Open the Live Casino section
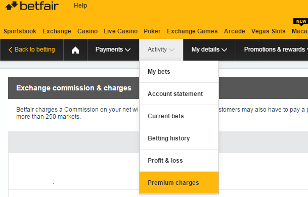308x197 pixels. pyautogui.click(x=120, y=31)
